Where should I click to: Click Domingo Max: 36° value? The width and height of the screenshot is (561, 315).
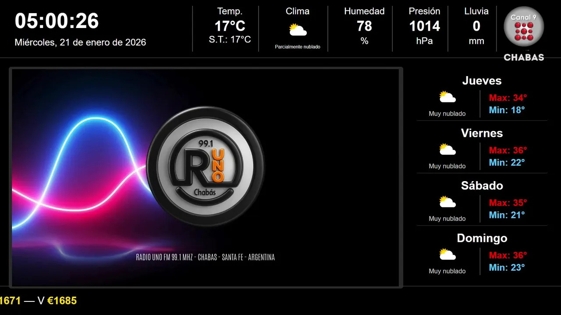[508, 255]
